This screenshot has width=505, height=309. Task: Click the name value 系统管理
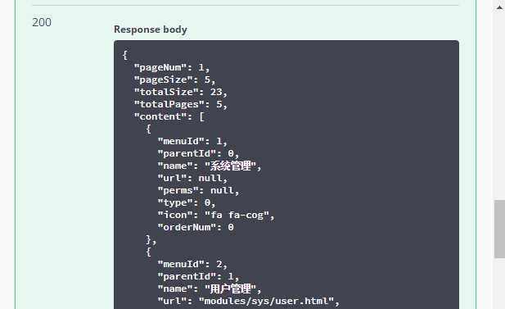[x=230, y=166]
